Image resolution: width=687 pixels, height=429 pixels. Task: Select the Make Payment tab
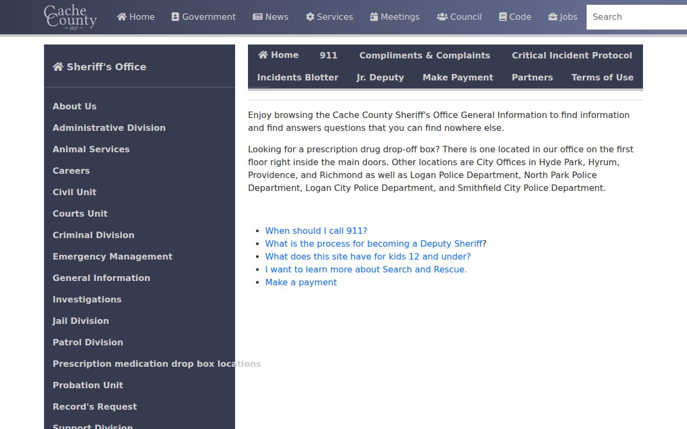[x=458, y=77]
